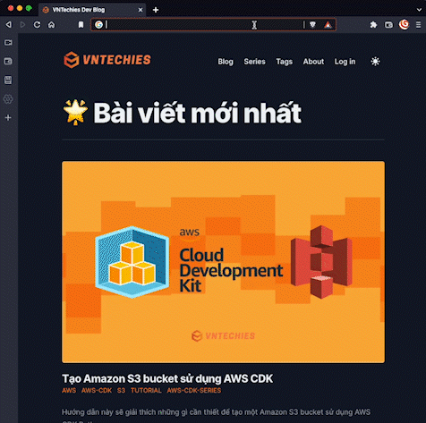Reload the page with the refresh icon
This screenshot has width=426, height=423.
tap(37, 24)
